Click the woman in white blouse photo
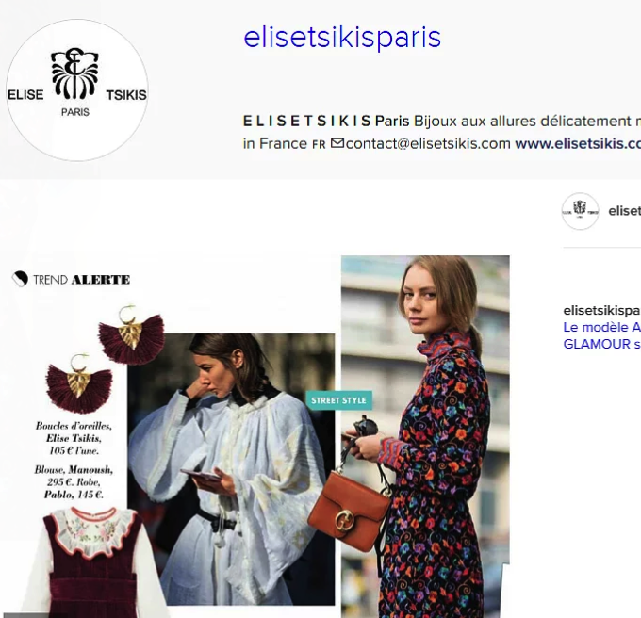 coord(231,469)
